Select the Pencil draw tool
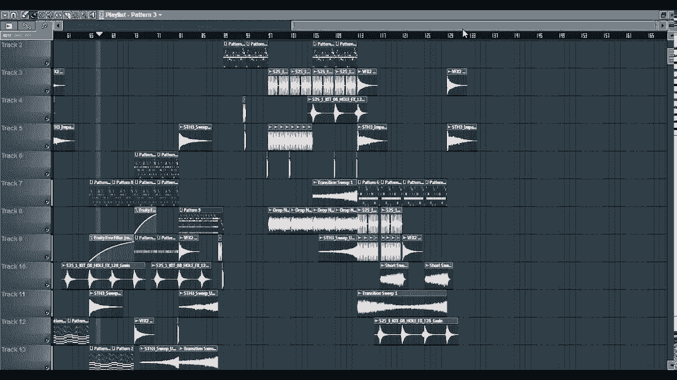Screen dimensions: 677x380 (x=25, y=15)
